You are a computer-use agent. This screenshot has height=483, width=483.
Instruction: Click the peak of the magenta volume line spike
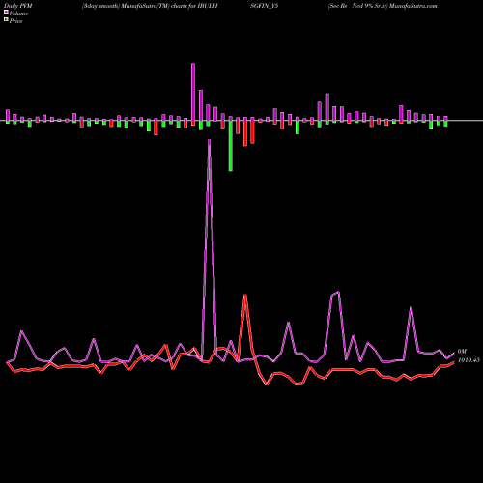(210, 140)
